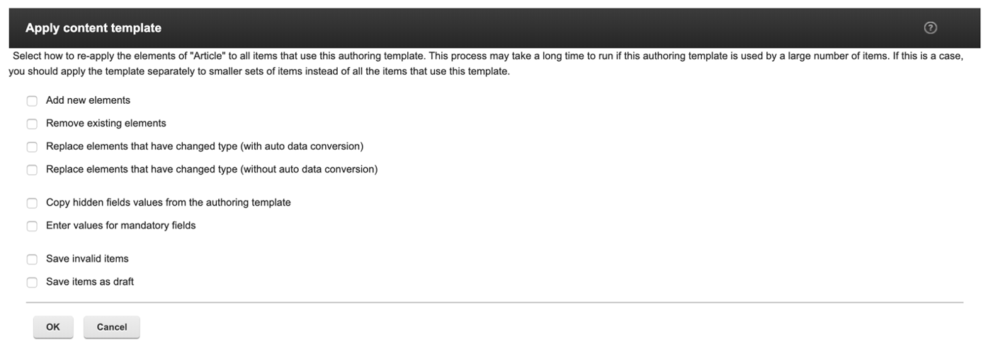Click the 'Save invalid items' label text

[87, 259]
